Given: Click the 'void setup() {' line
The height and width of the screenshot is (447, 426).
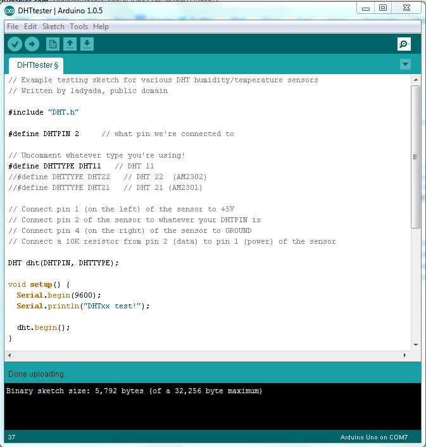Looking at the screenshot, I should pos(39,284).
